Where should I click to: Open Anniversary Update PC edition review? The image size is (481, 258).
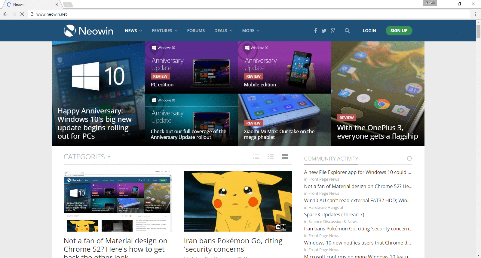tap(191, 67)
